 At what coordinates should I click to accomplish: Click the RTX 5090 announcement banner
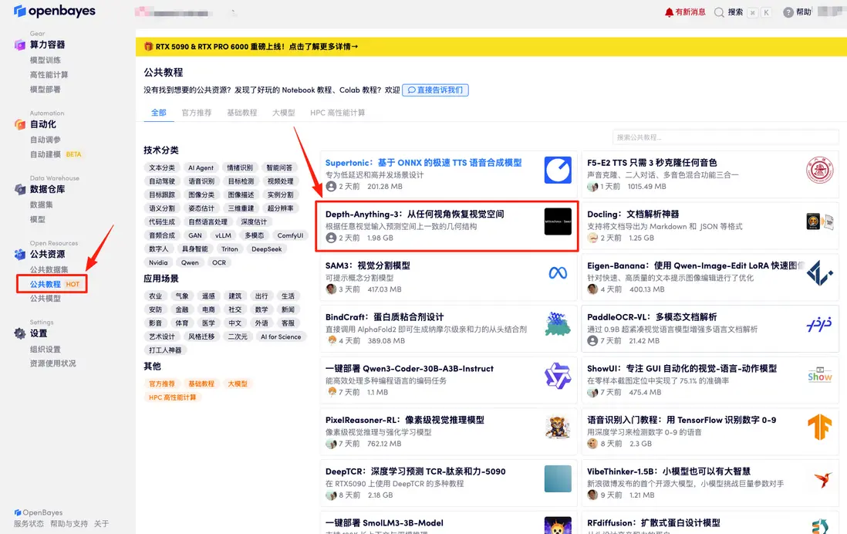click(x=491, y=46)
